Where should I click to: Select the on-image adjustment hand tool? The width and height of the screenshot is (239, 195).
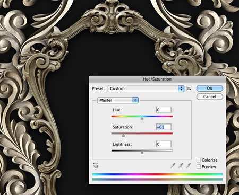(x=96, y=165)
